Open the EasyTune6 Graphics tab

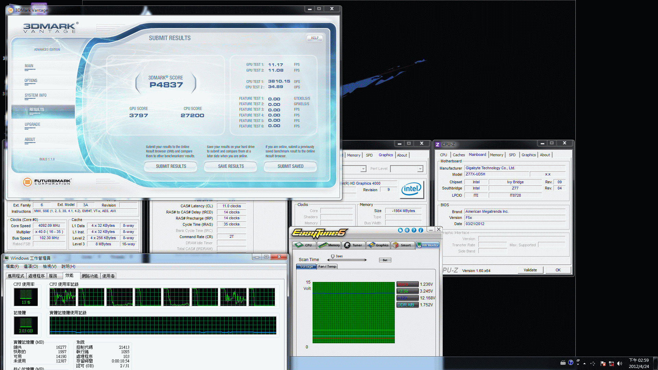[x=378, y=245]
